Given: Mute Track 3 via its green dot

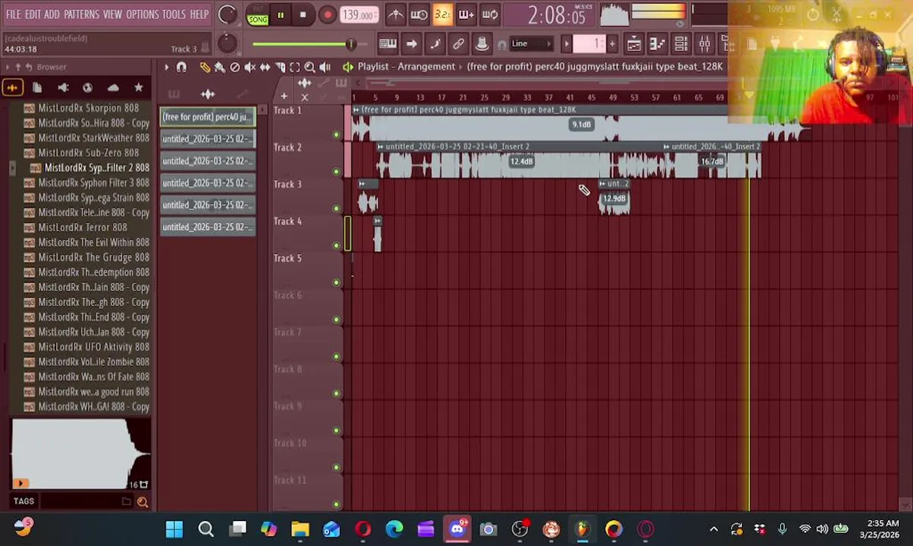Looking at the screenshot, I should pos(336,209).
